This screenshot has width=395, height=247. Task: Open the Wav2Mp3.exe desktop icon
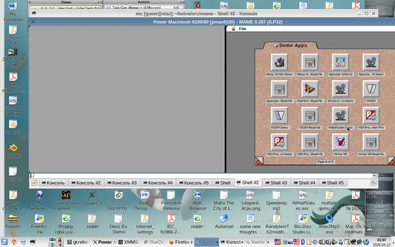(x=329, y=224)
